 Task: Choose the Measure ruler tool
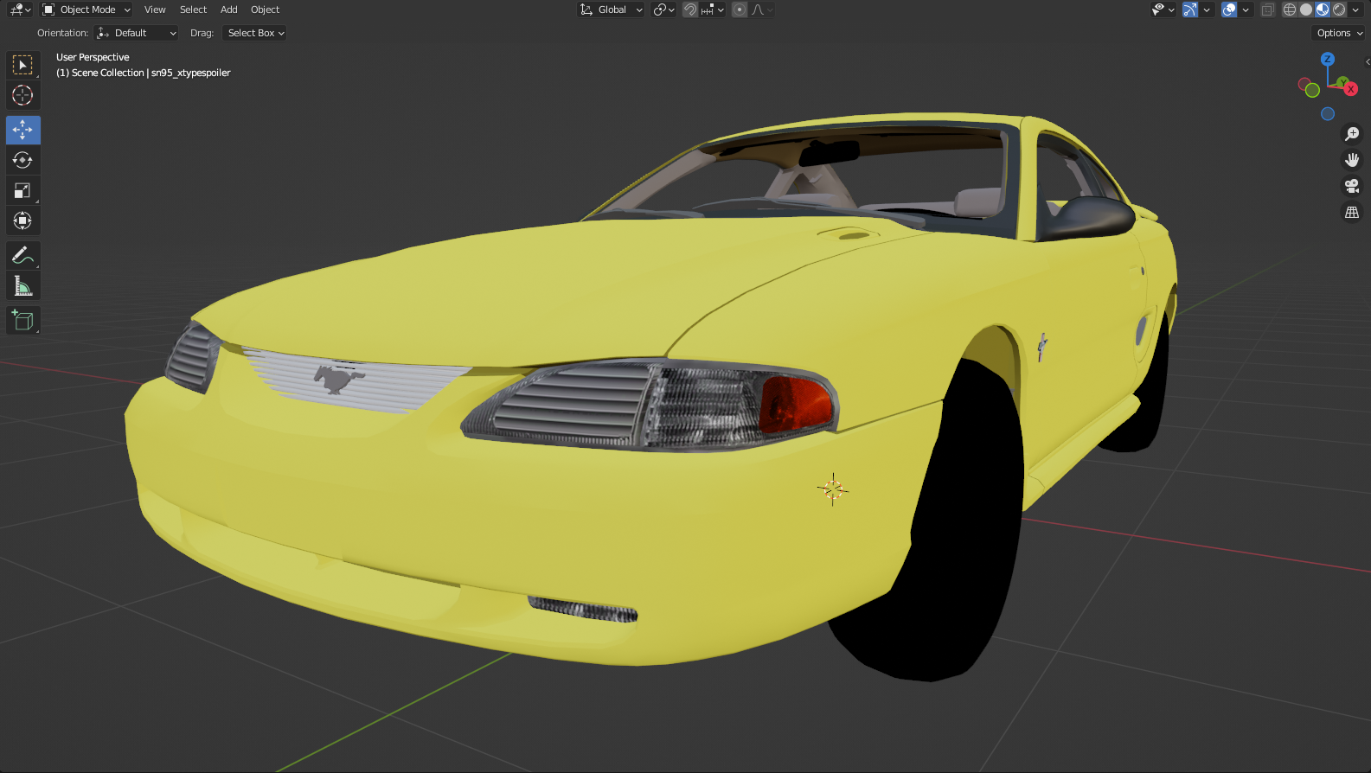tap(22, 285)
